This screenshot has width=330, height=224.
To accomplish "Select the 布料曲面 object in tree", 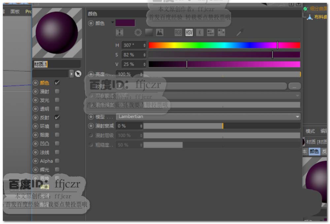I will 320,17.
